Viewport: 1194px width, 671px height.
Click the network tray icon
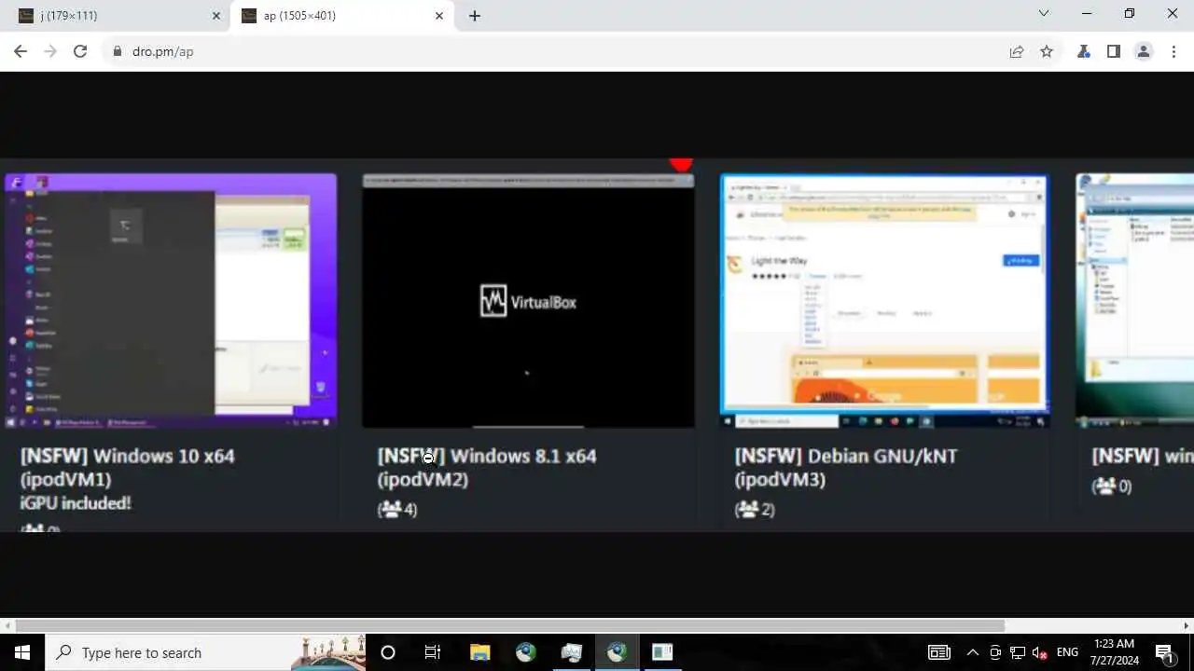pos(1018,652)
